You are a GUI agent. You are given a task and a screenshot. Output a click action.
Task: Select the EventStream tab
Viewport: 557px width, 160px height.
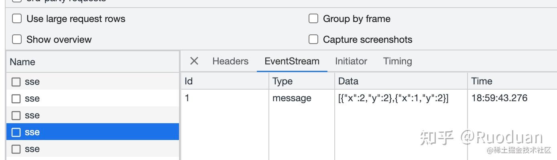coord(292,61)
